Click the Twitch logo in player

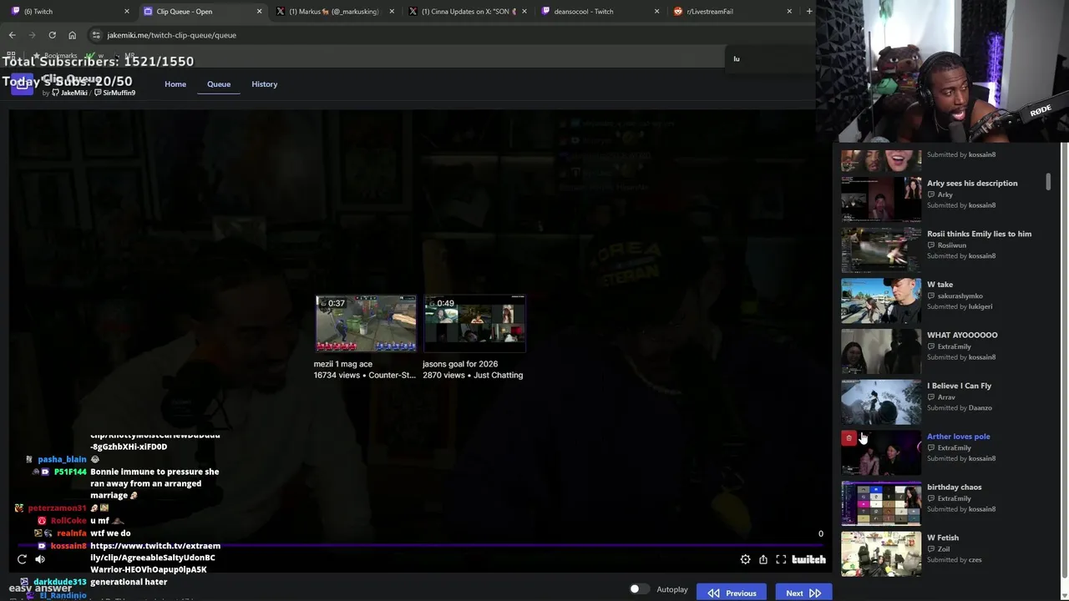click(808, 559)
